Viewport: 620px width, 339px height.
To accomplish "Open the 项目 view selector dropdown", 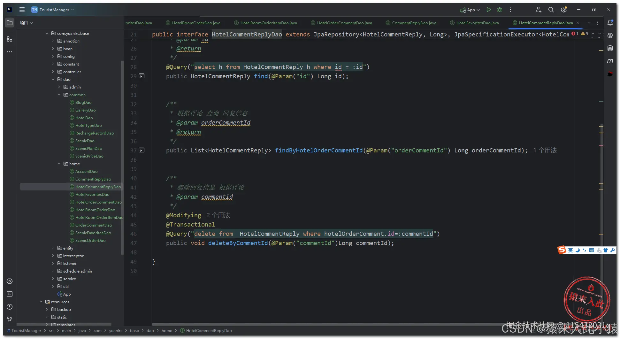I will 27,23.
